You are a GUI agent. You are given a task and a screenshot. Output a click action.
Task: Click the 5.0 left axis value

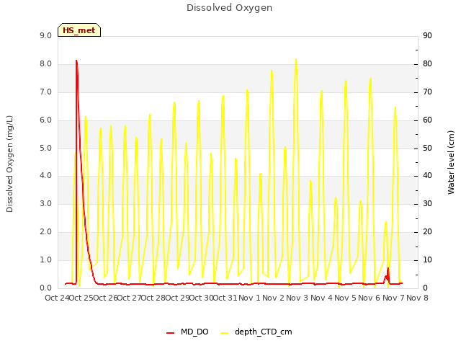(45, 148)
